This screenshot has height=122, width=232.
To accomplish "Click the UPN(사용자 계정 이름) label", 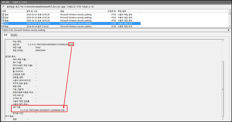I will (x=23, y=65).
